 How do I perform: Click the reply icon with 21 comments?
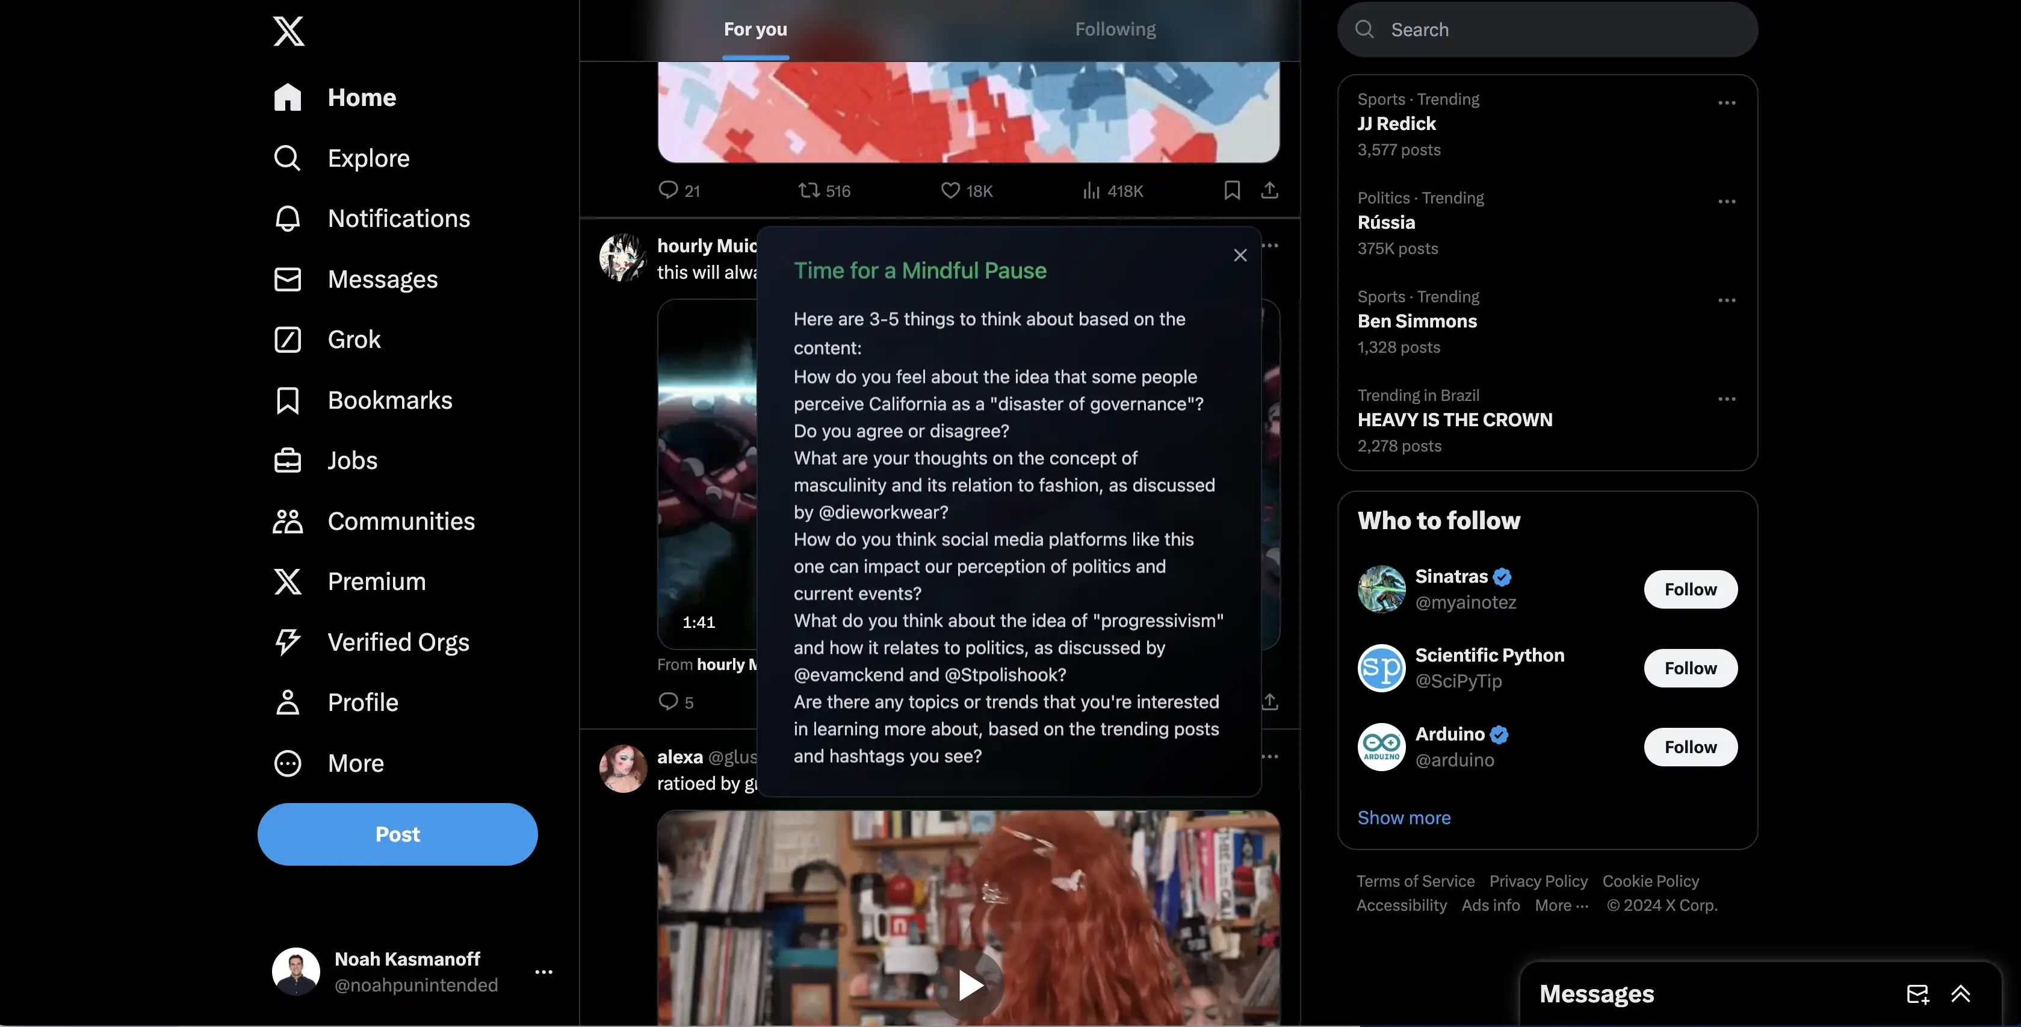[667, 190]
